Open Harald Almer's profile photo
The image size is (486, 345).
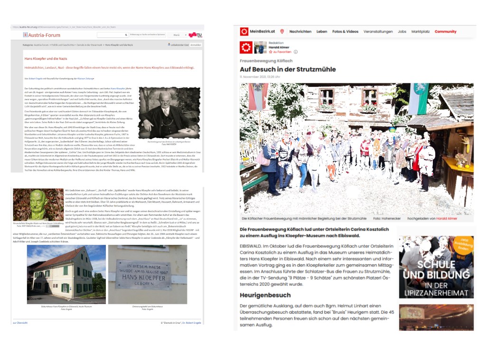(261, 48)
